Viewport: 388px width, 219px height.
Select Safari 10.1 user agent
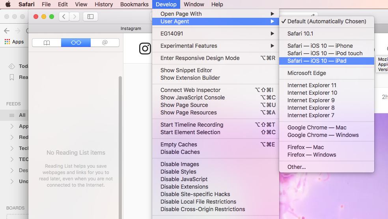pos(326,34)
